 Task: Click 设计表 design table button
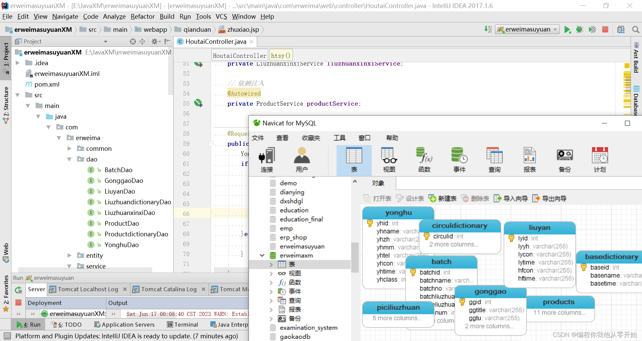coord(410,199)
